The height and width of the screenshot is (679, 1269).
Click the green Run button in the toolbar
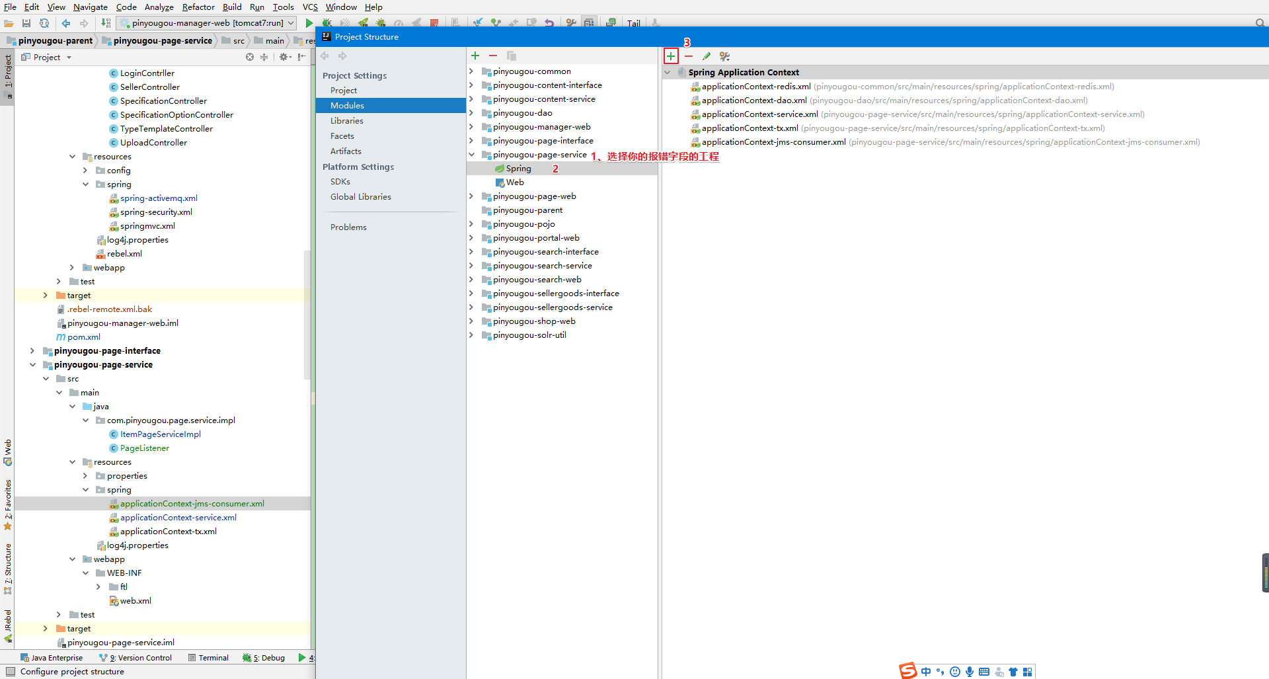coord(309,23)
